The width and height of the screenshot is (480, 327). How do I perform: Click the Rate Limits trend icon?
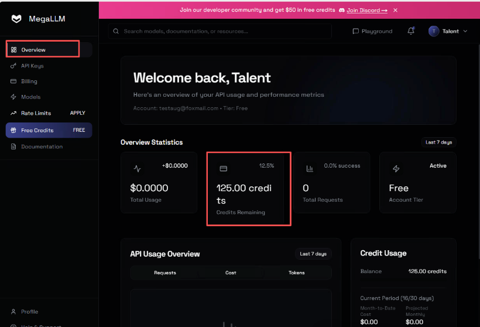[13, 113]
